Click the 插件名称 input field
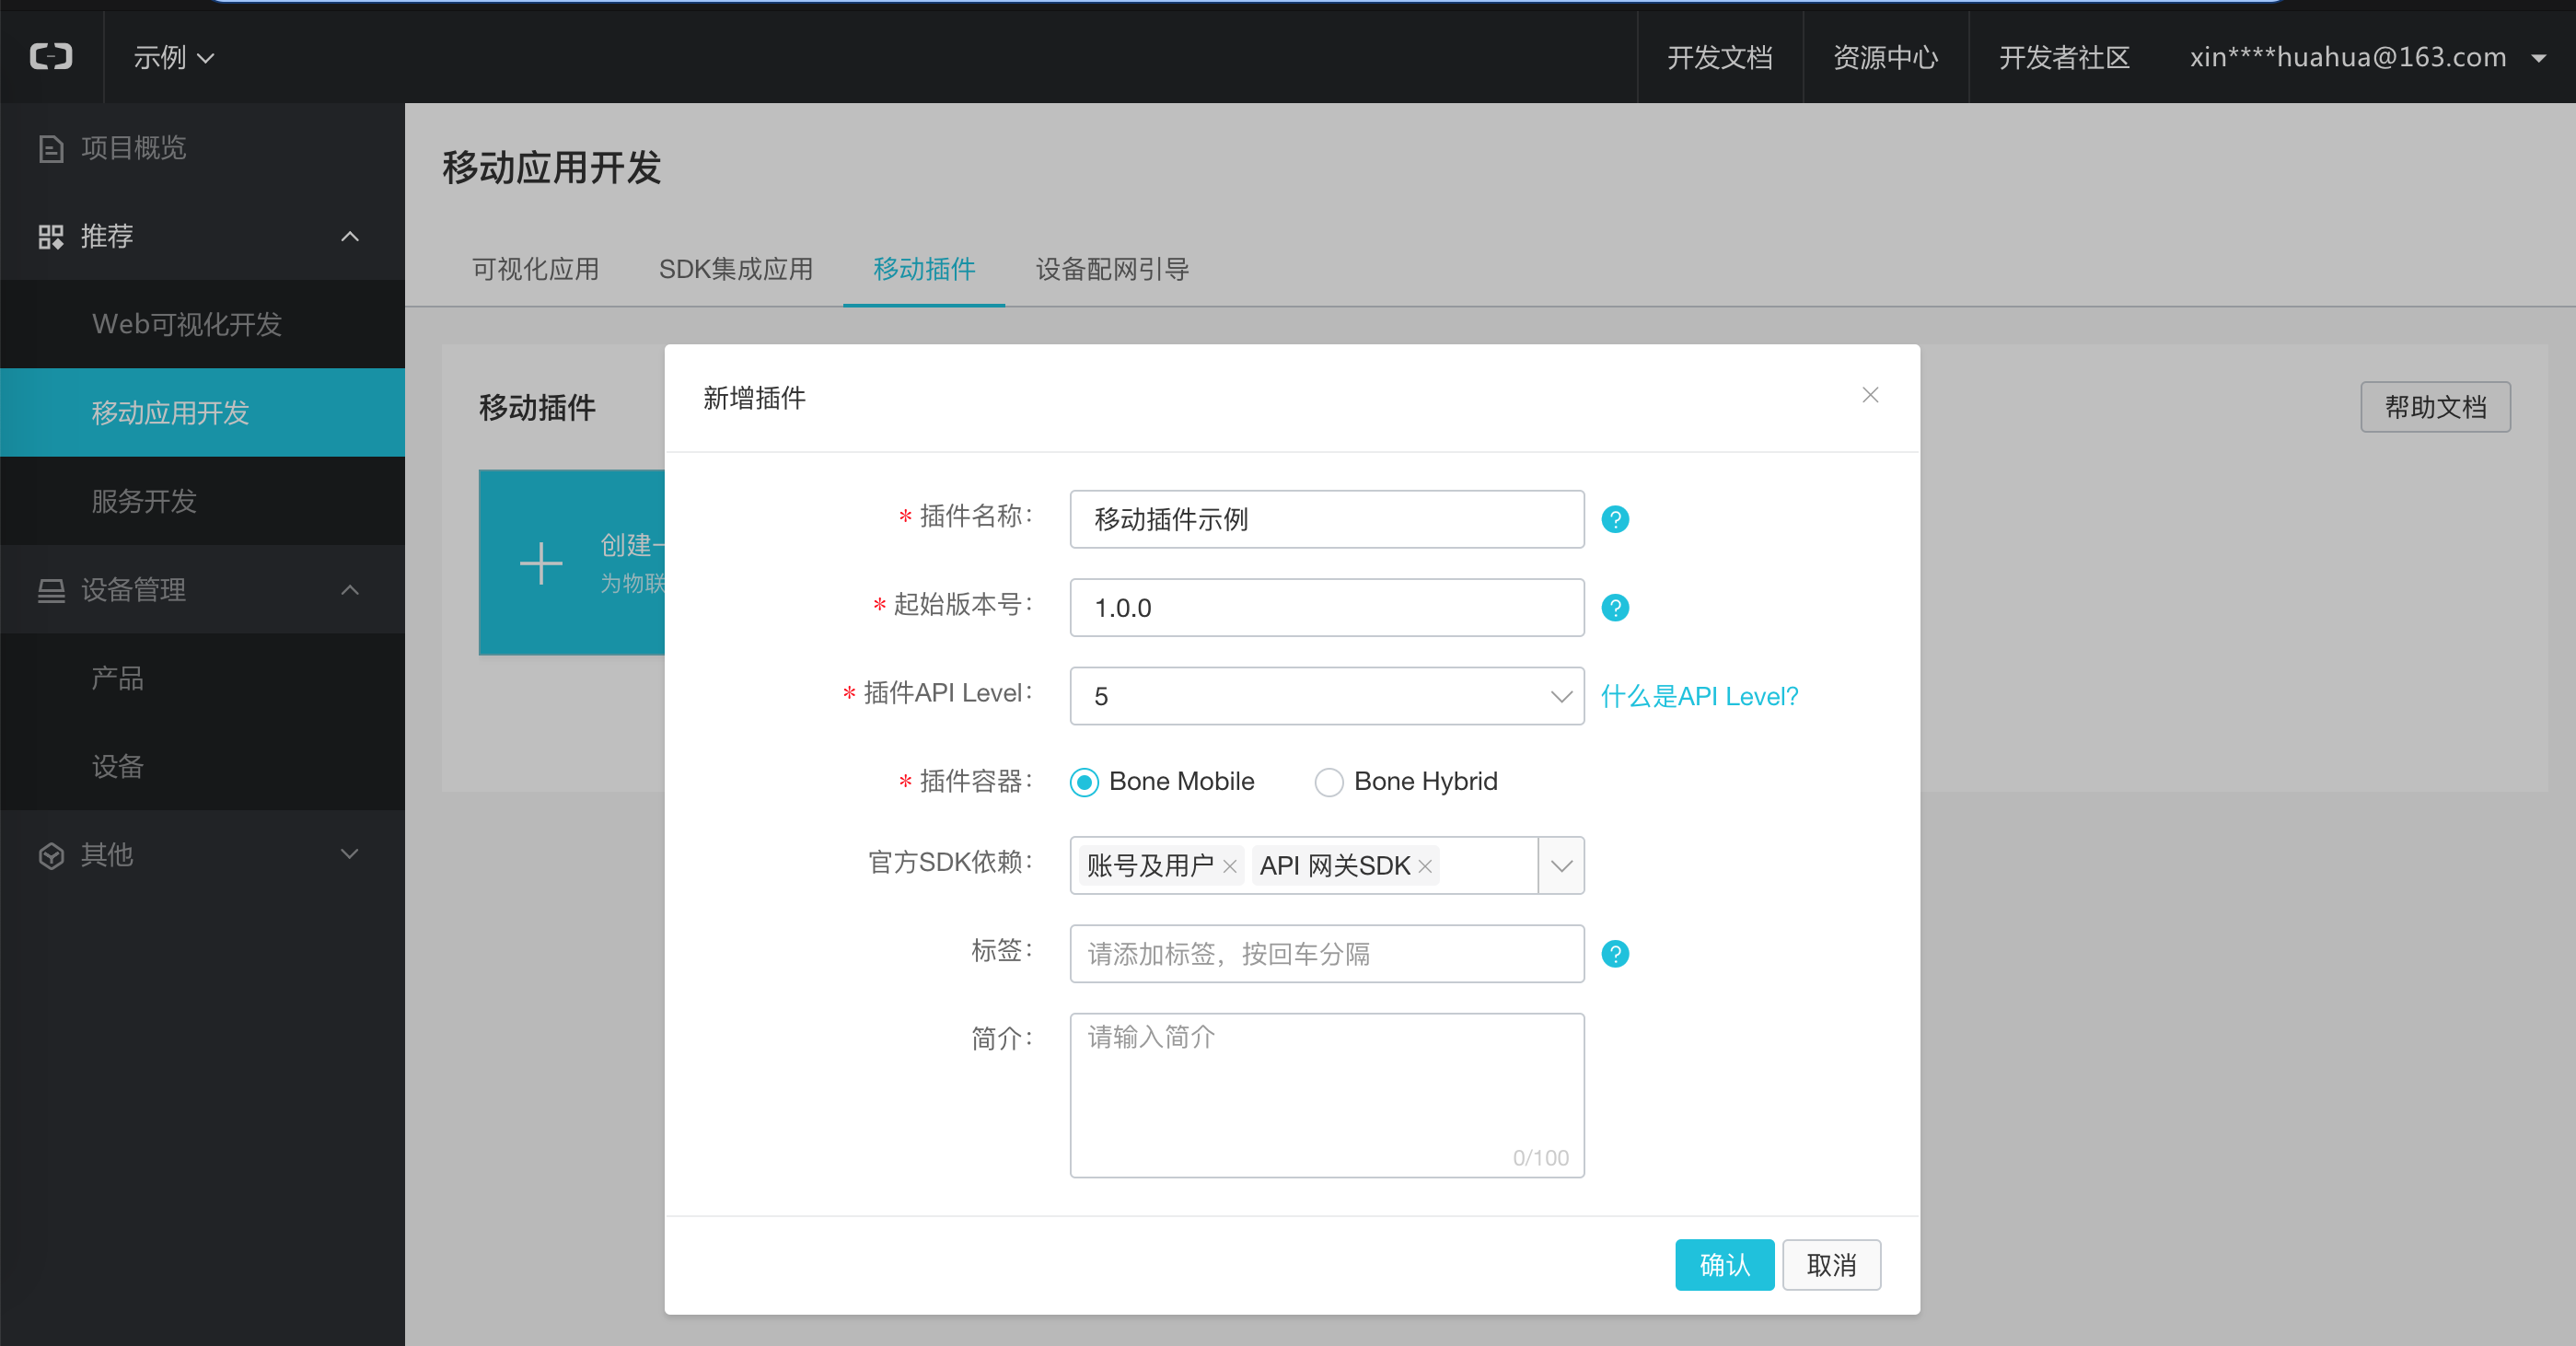The height and width of the screenshot is (1346, 2576). click(x=1326, y=519)
